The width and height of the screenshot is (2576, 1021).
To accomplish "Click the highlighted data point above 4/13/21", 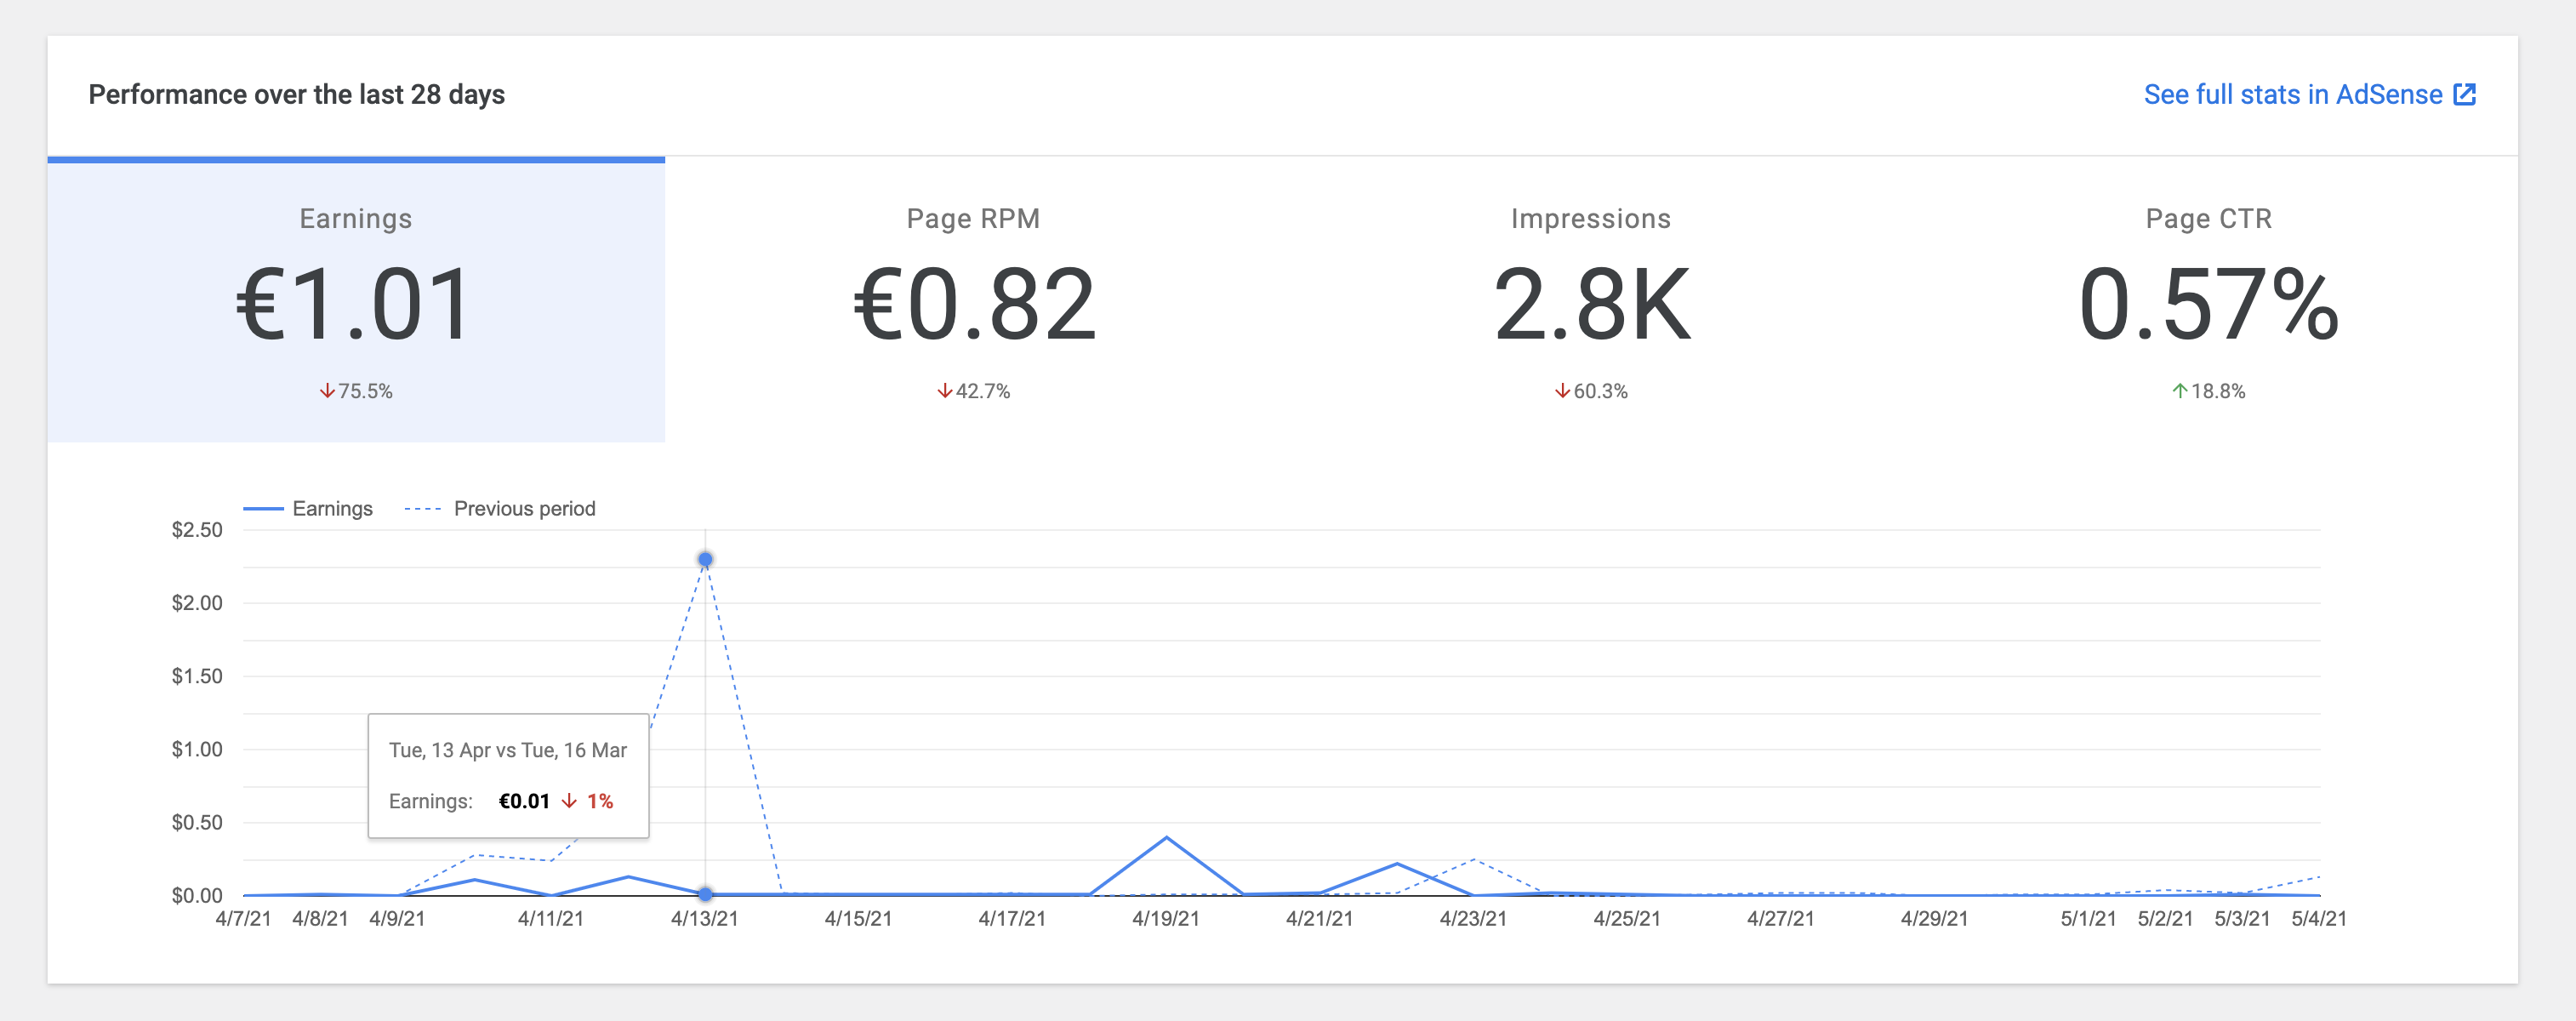I will [x=706, y=560].
